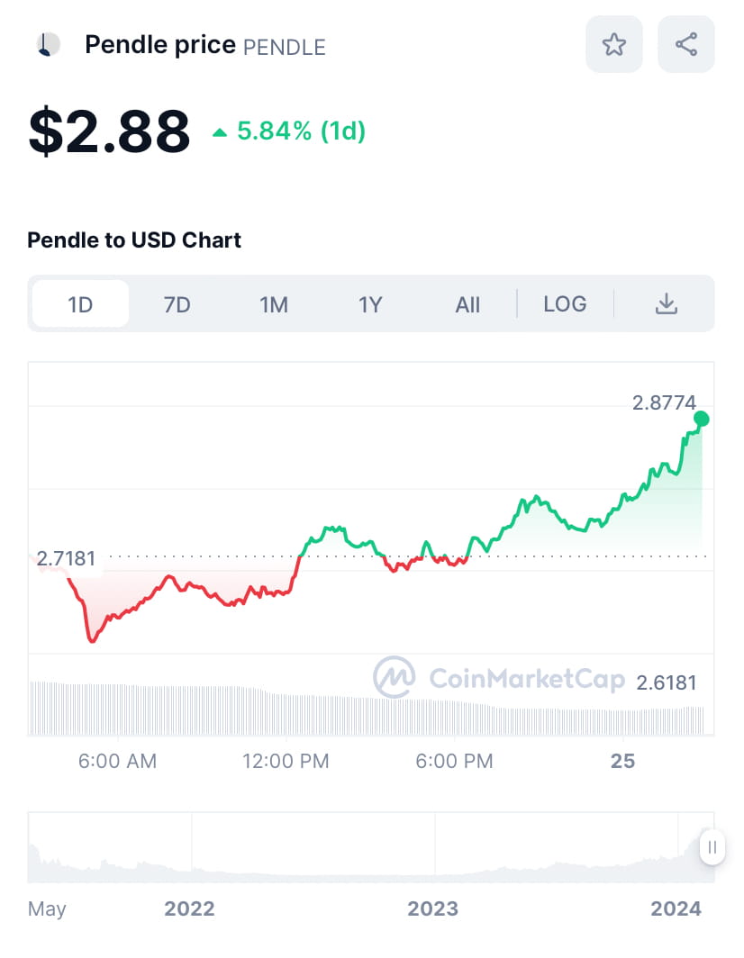Select the 1D time range tab
This screenshot has width=744, height=958.
[80, 304]
